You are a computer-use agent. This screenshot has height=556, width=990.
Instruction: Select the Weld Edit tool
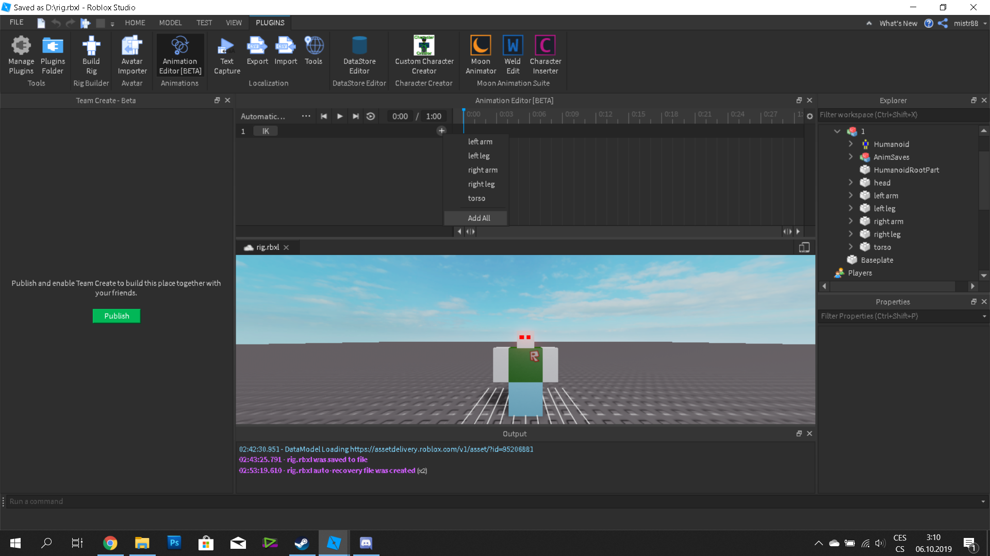click(512, 54)
